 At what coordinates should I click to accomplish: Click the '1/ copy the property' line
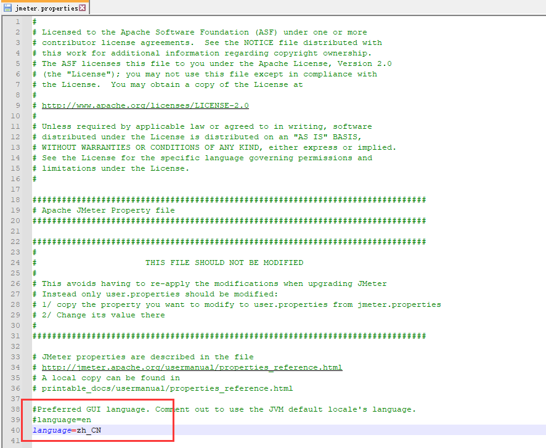237,304
